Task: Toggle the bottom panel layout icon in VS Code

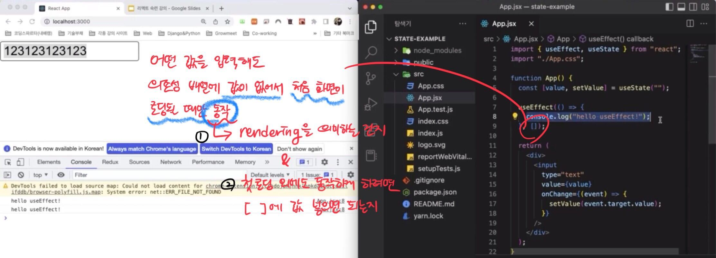Action: (x=681, y=7)
